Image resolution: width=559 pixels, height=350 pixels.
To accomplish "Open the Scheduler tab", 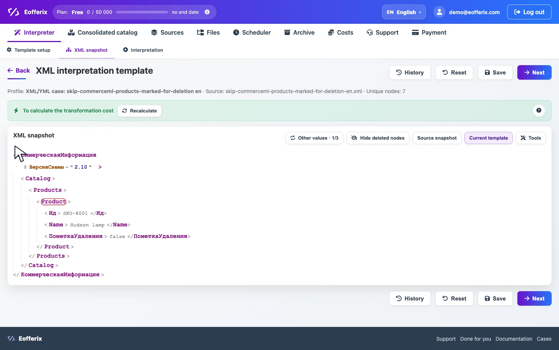I will tap(252, 32).
